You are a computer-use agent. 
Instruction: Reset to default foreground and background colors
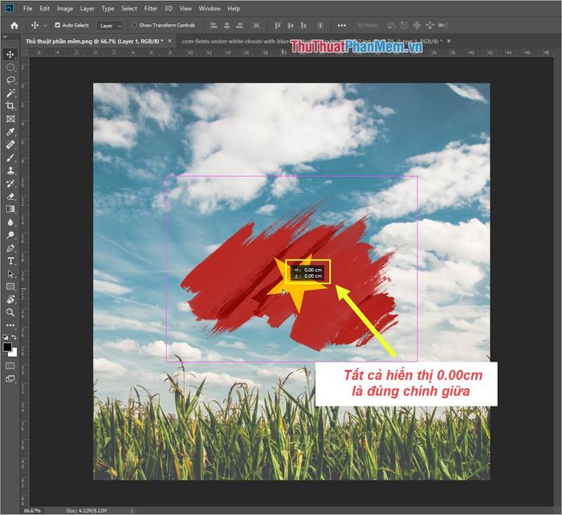pyautogui.click(x=5, y=337)
